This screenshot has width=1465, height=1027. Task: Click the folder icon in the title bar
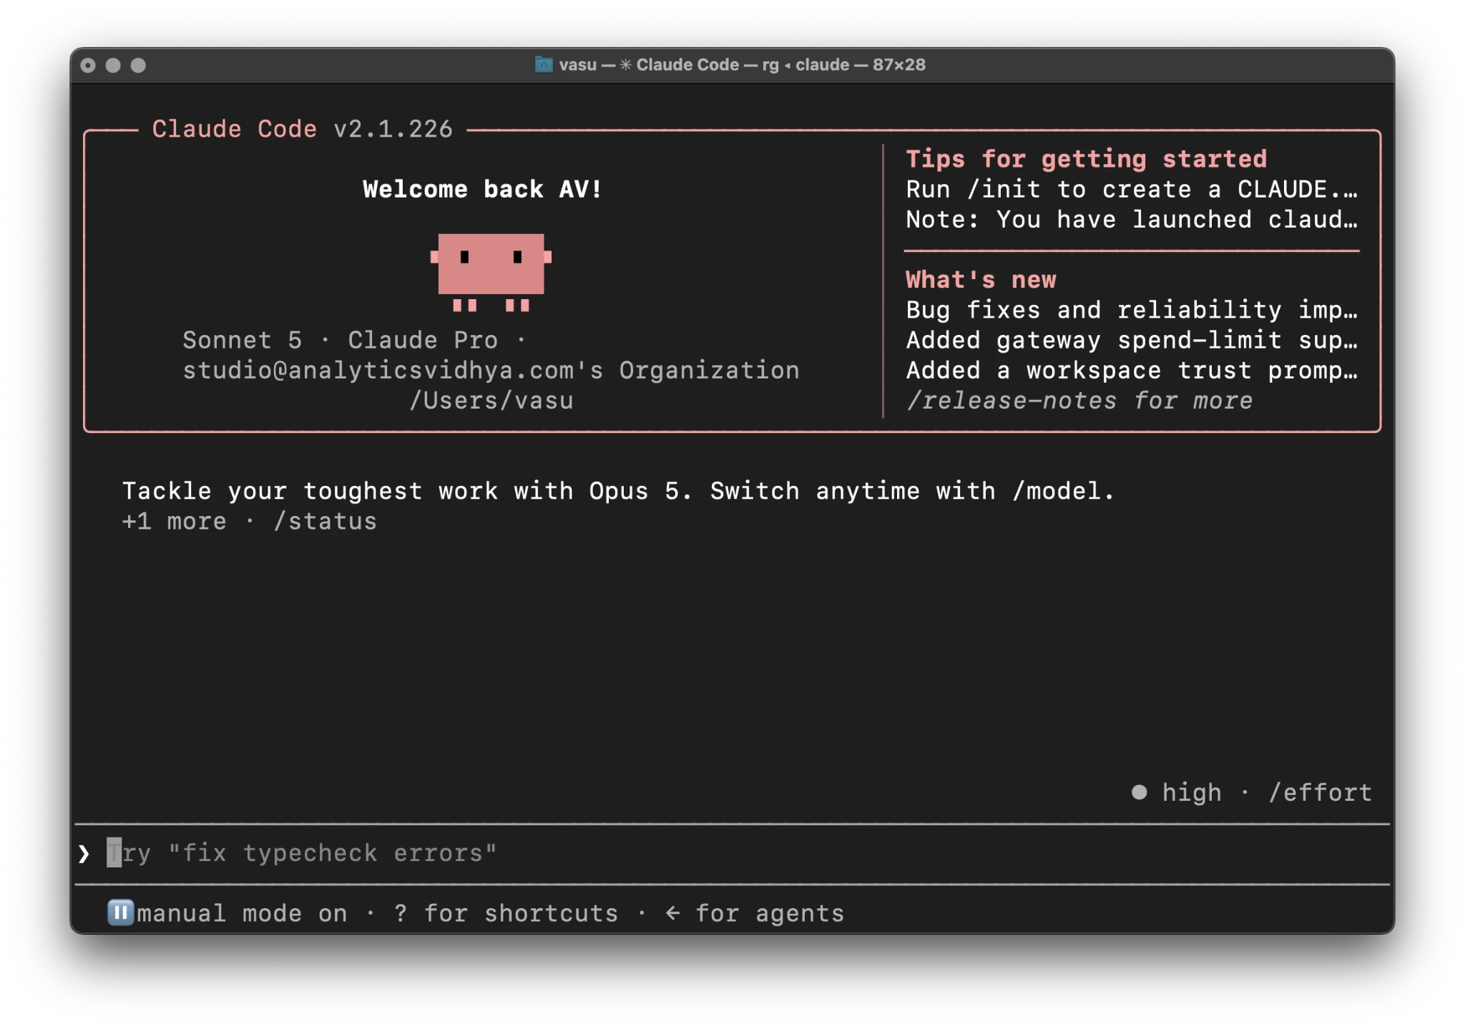[544, 64]
